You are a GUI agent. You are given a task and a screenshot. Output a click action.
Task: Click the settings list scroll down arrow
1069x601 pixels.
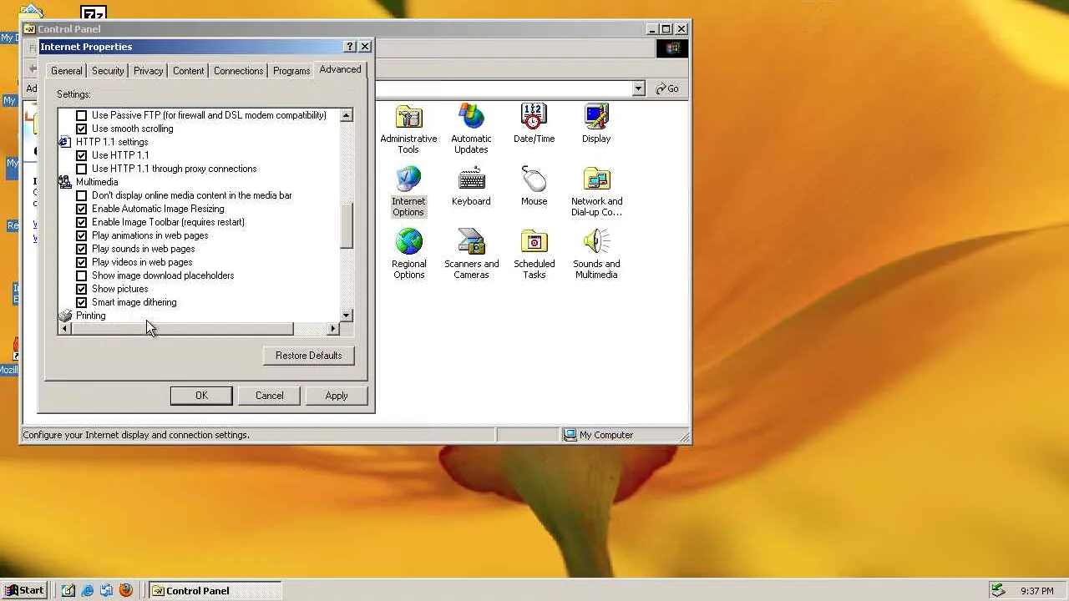point(347,316)
